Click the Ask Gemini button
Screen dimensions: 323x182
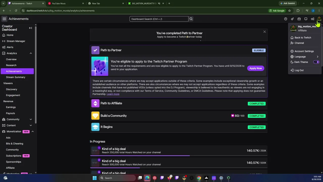point(288,4)
